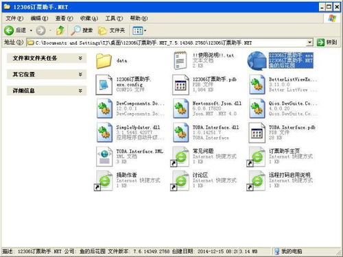This screenshot has height=257, width=343.
Task: Click the 订票助手主页 shortcut name
Action: [x=284, y=151]
